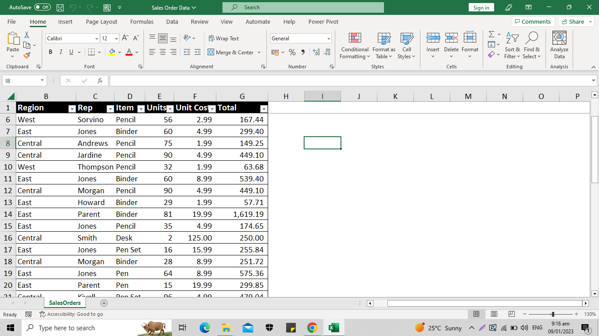
Task: Open Total column filter dropdown
Action: point(263,108)
